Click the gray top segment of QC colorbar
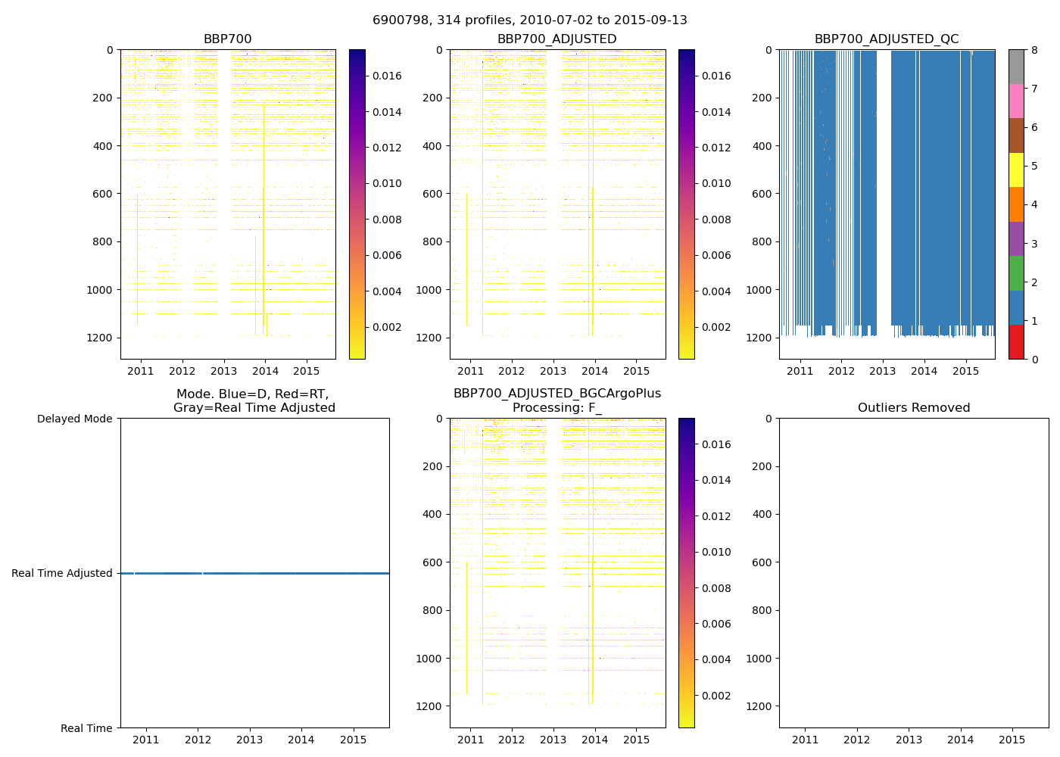The height and width of the screenshot is (757, 1060). click(x=1016, y=67)
